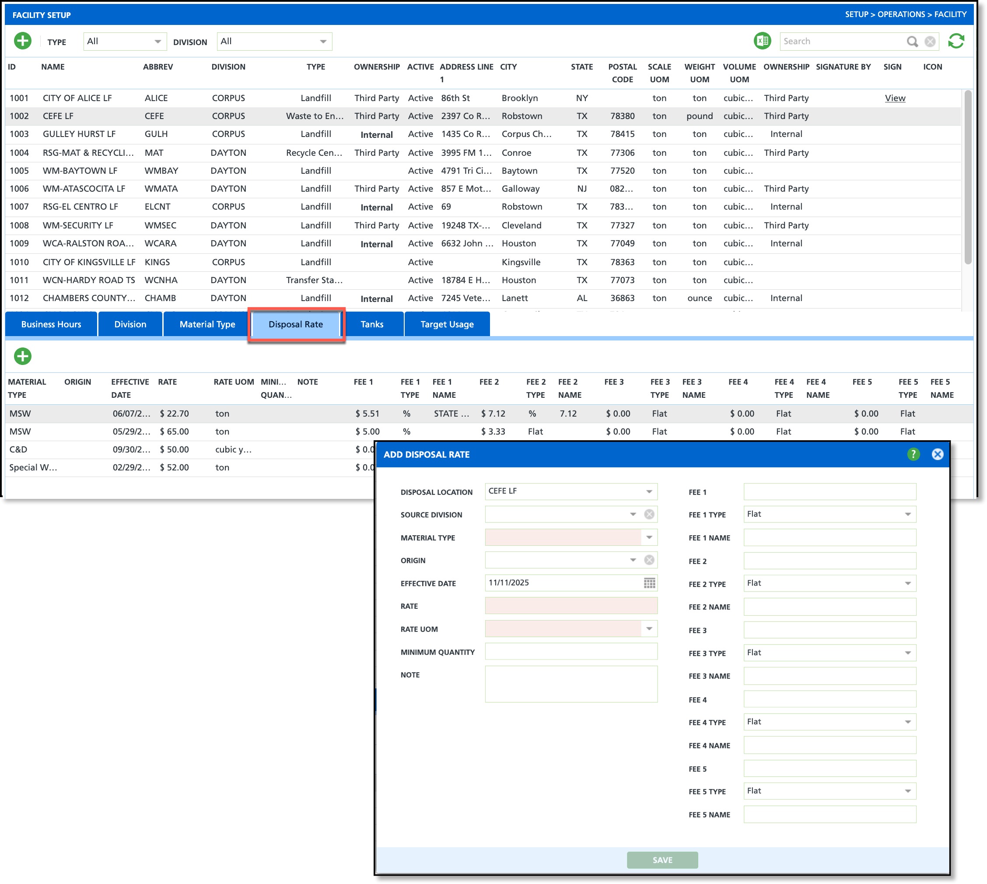Add a new disposal rate with the plus icon

22,356
